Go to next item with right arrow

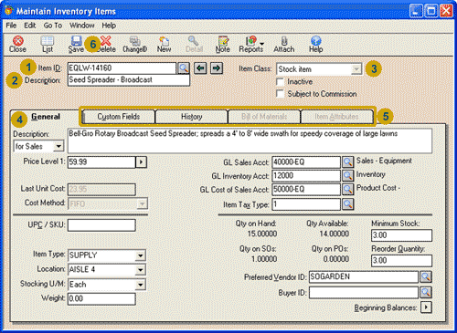pos(217,68)
